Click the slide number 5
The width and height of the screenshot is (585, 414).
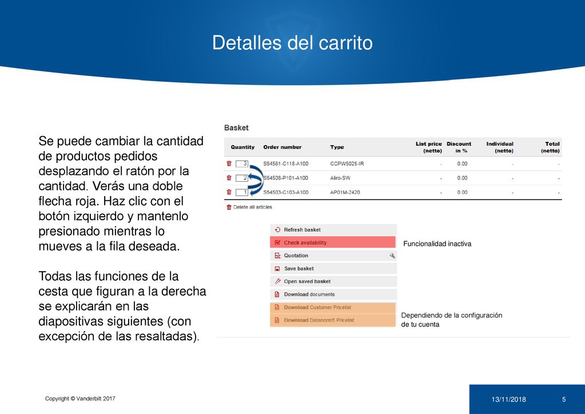pyautogui.click(x=564, y=400)
